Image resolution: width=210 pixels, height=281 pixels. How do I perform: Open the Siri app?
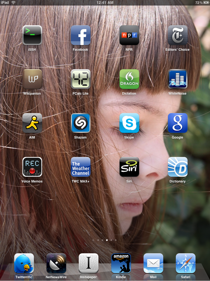pos(129,167)
